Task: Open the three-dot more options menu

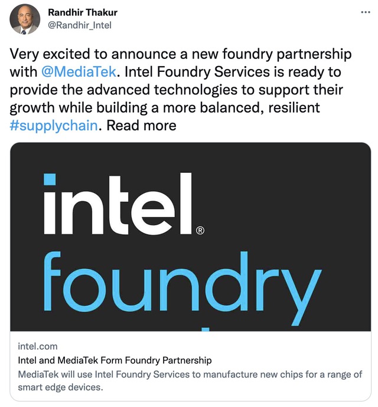Action: [366, 12]
